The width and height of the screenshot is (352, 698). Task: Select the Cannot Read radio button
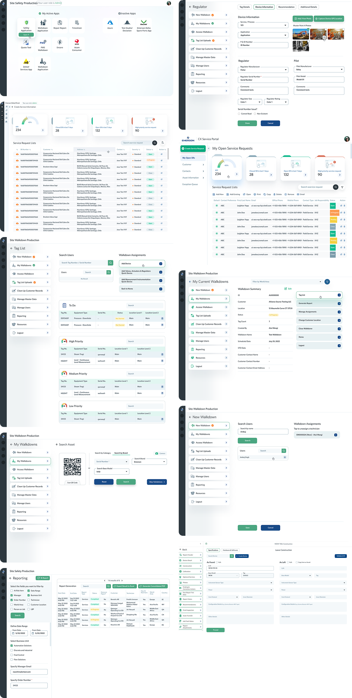239,114
